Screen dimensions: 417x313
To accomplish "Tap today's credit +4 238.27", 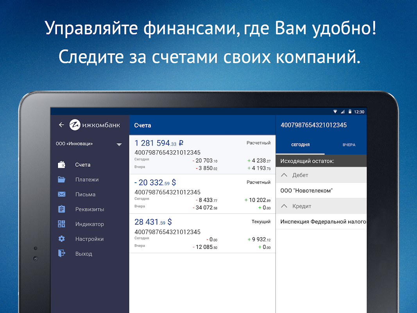I will [x=259, y=160].
